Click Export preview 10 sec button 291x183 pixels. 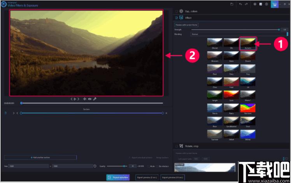173,178
